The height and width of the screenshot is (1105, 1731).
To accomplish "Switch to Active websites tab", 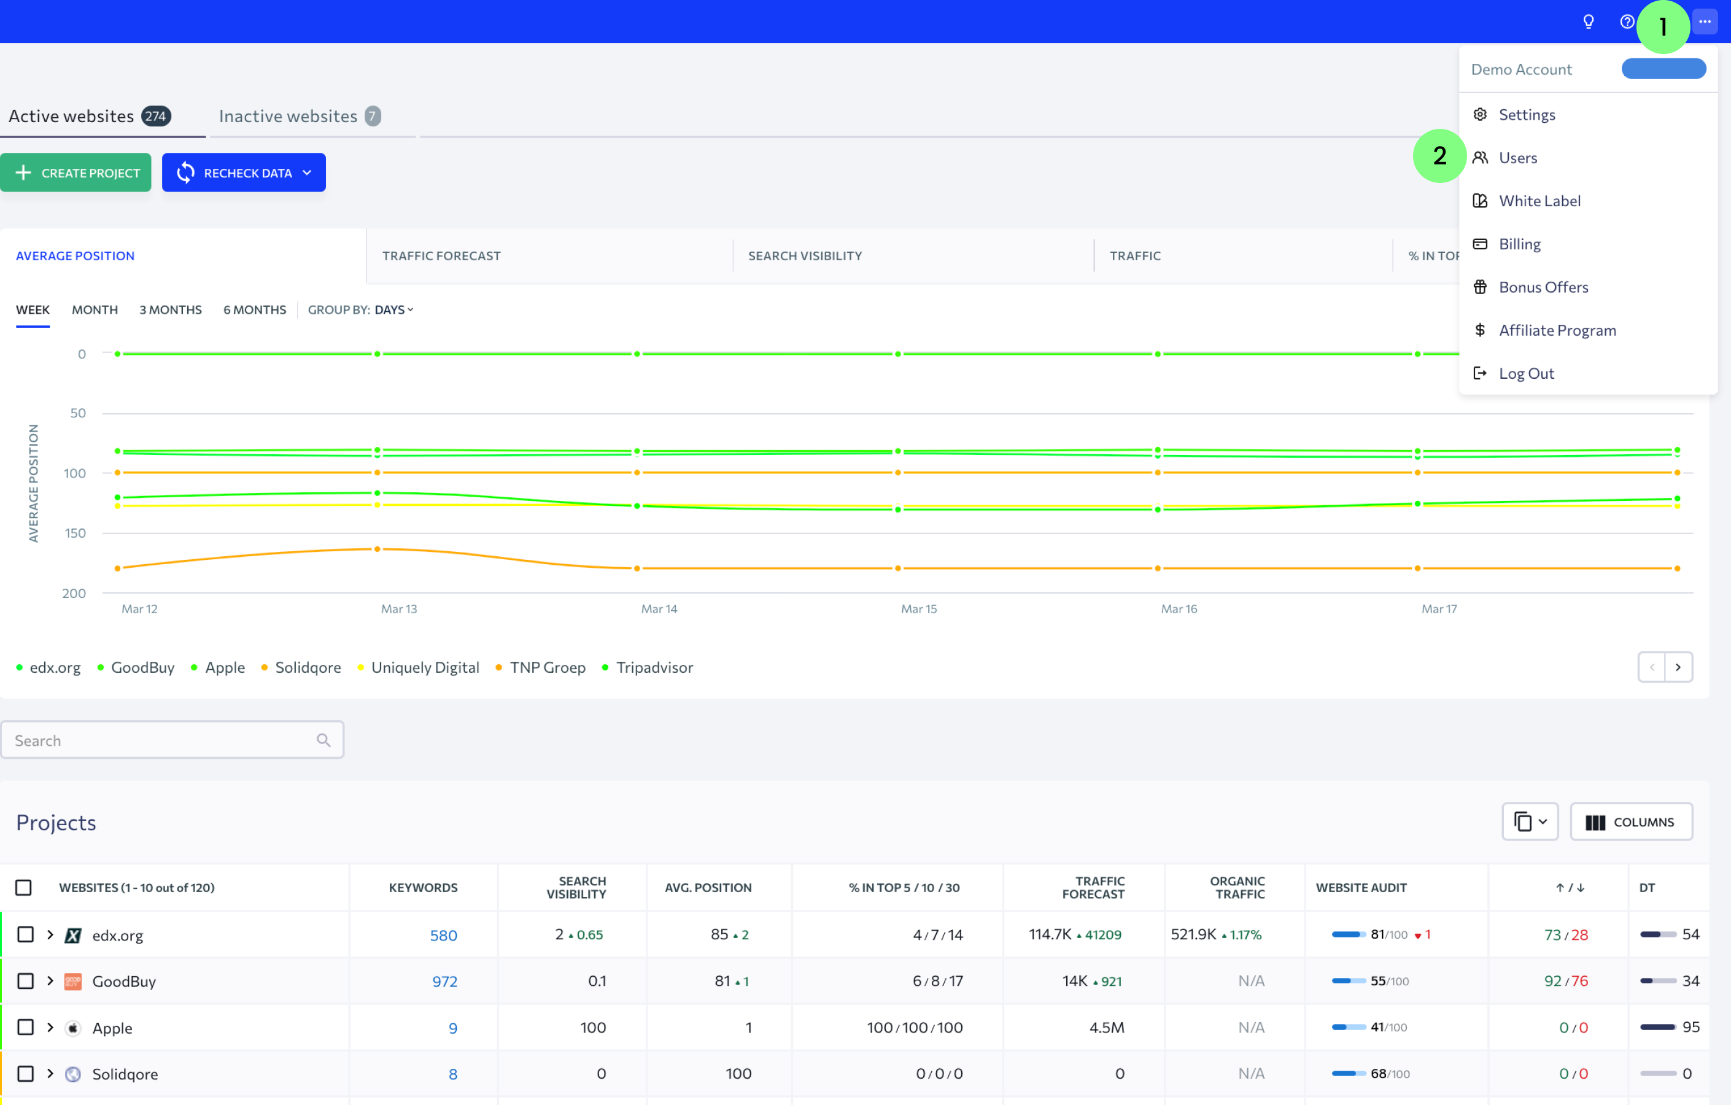I will (x=89, y=116).
